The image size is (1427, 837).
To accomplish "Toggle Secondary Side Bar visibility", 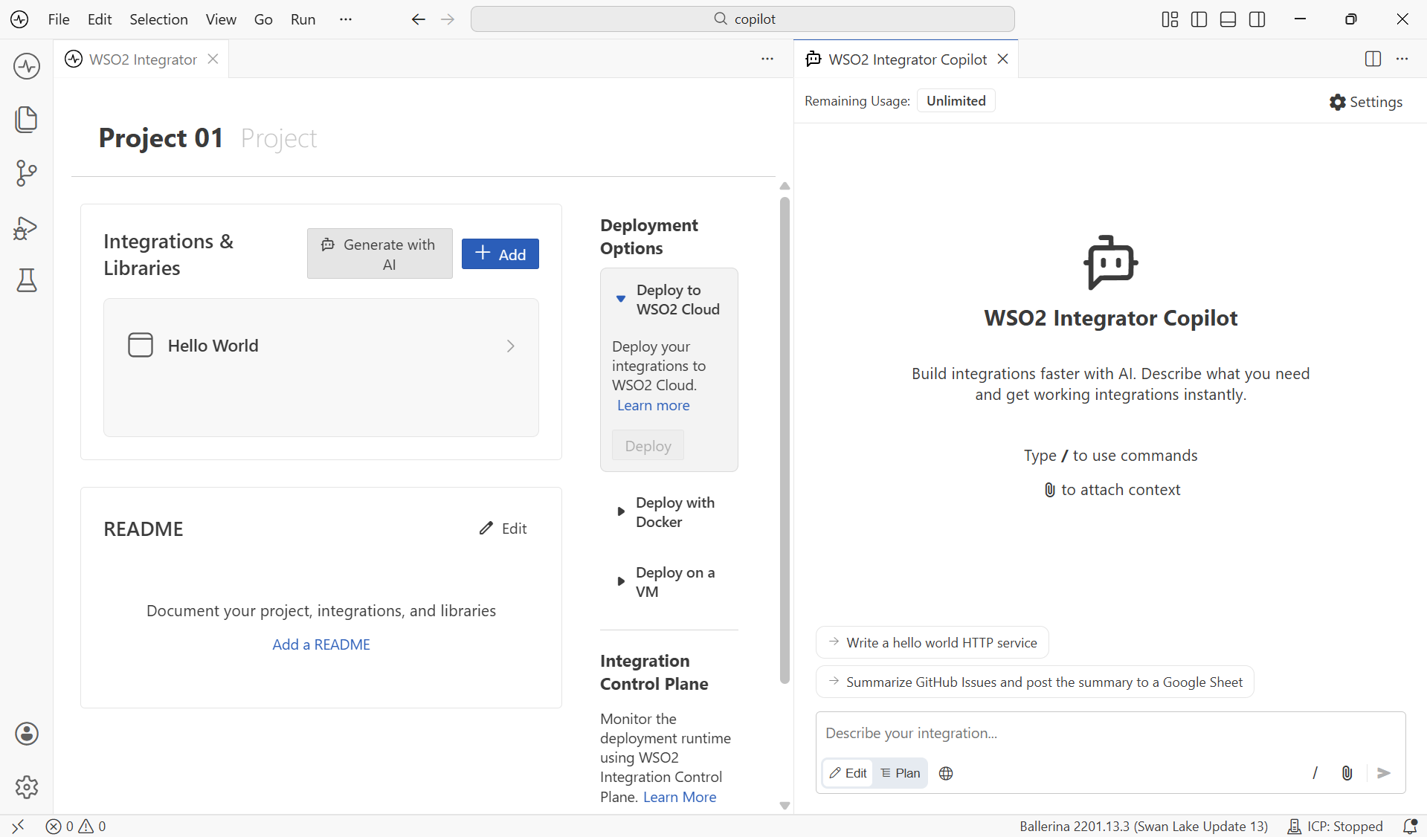I will pos(1257,19).
